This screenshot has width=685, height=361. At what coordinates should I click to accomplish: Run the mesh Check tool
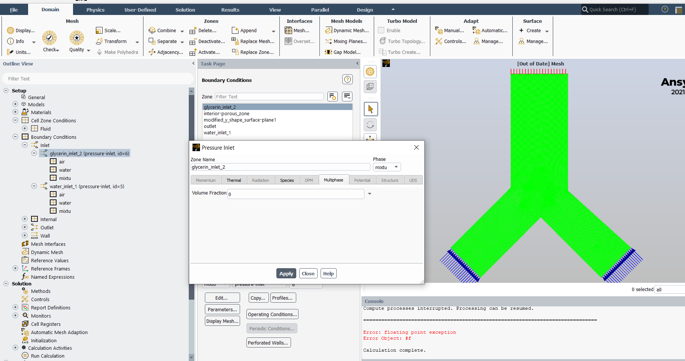[x=50, y=42]
